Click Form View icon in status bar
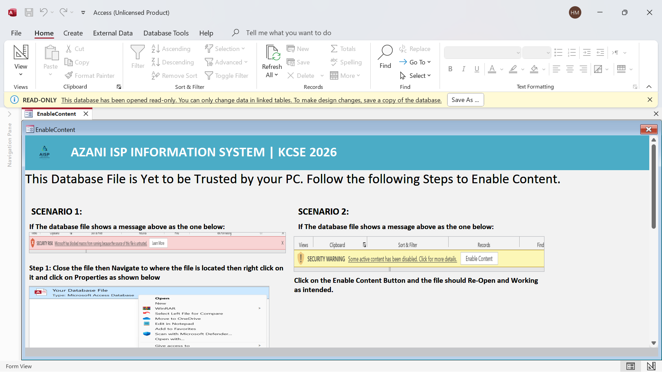Image resolution: width=662 pixels, height=372 pixels. pyautogui.click(x=631, y=366)
